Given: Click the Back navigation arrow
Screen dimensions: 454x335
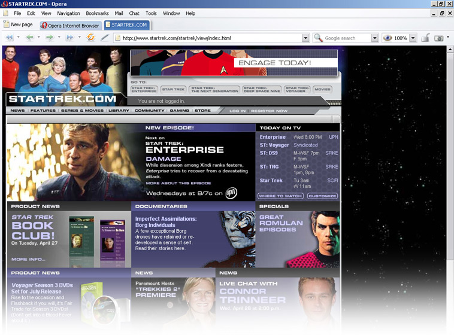Looking at the screenshot, I should pos(29,38).
